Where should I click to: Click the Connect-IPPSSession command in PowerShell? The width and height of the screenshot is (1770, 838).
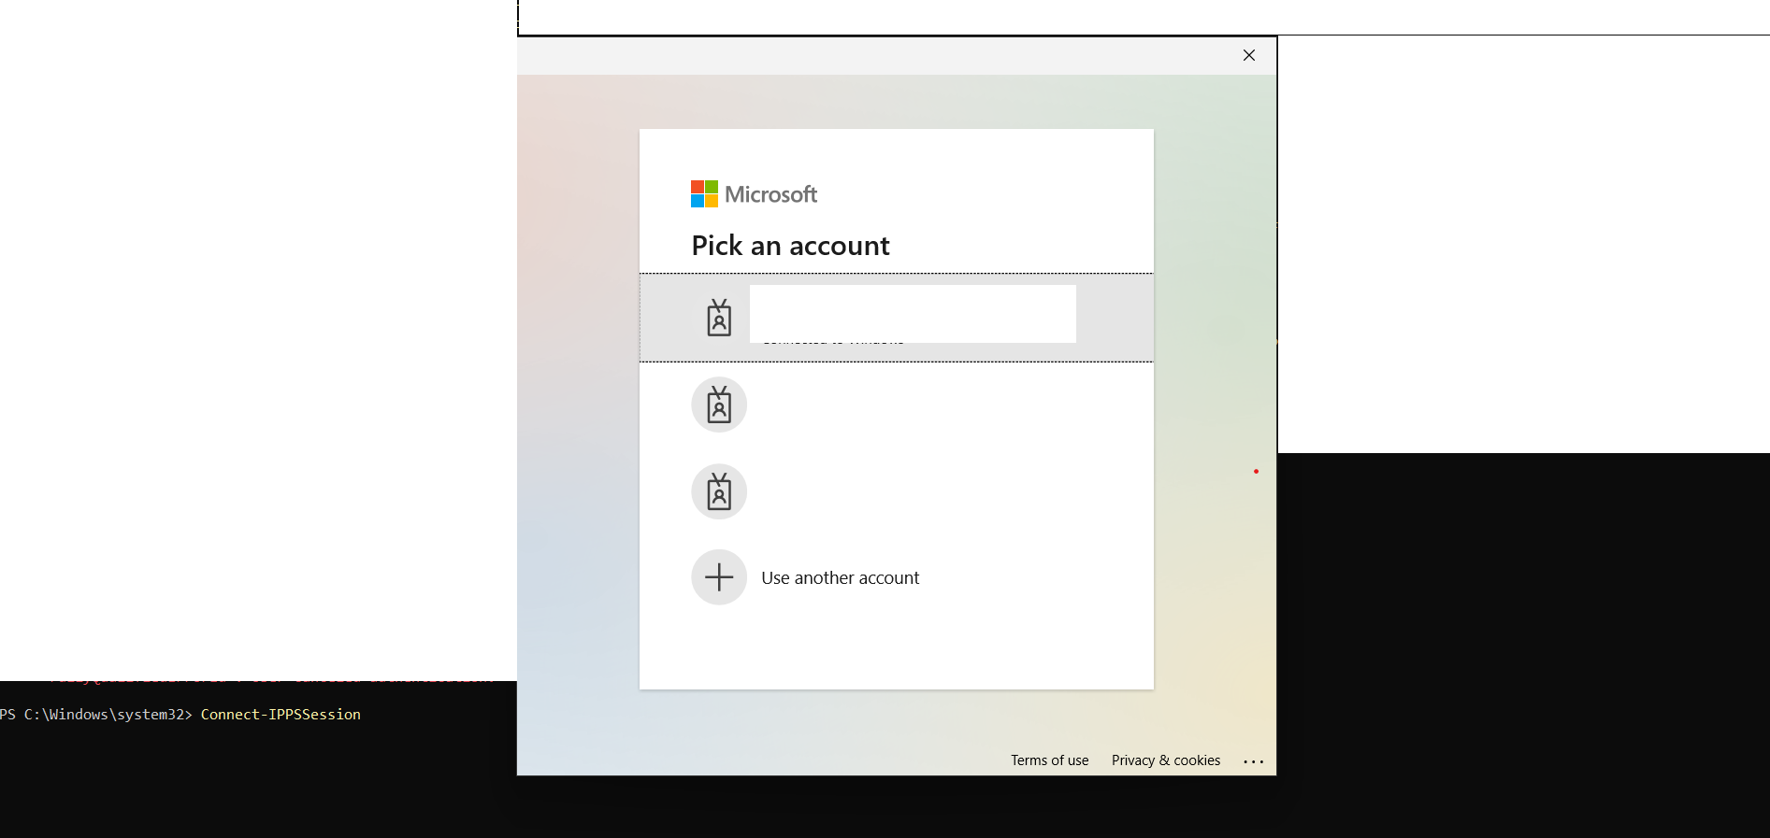tap(281, 715)
